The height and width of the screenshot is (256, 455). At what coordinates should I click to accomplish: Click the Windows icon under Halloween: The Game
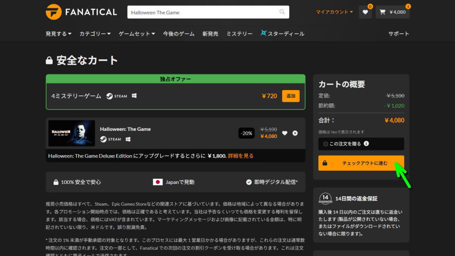coord(128,139)
